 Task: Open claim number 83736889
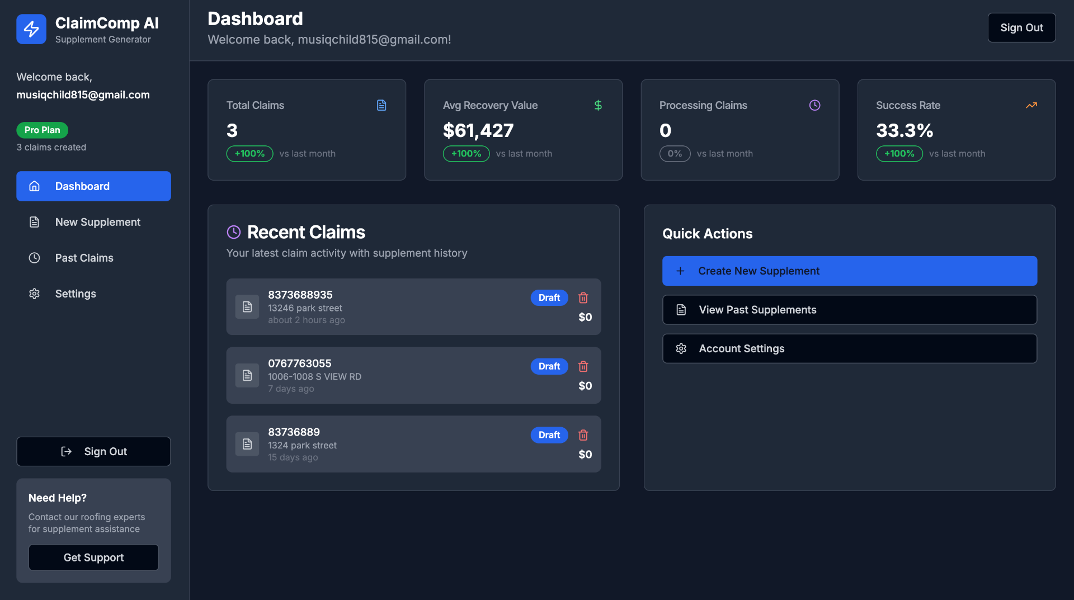point(294,432)
